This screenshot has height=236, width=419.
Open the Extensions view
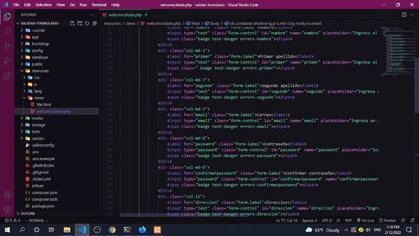tap(7, 76)
